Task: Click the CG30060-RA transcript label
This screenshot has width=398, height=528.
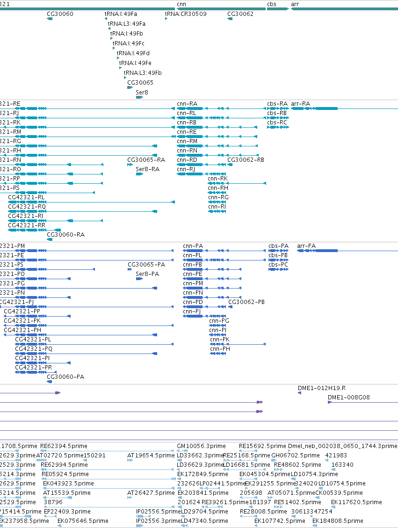Action: pos(65,234)
